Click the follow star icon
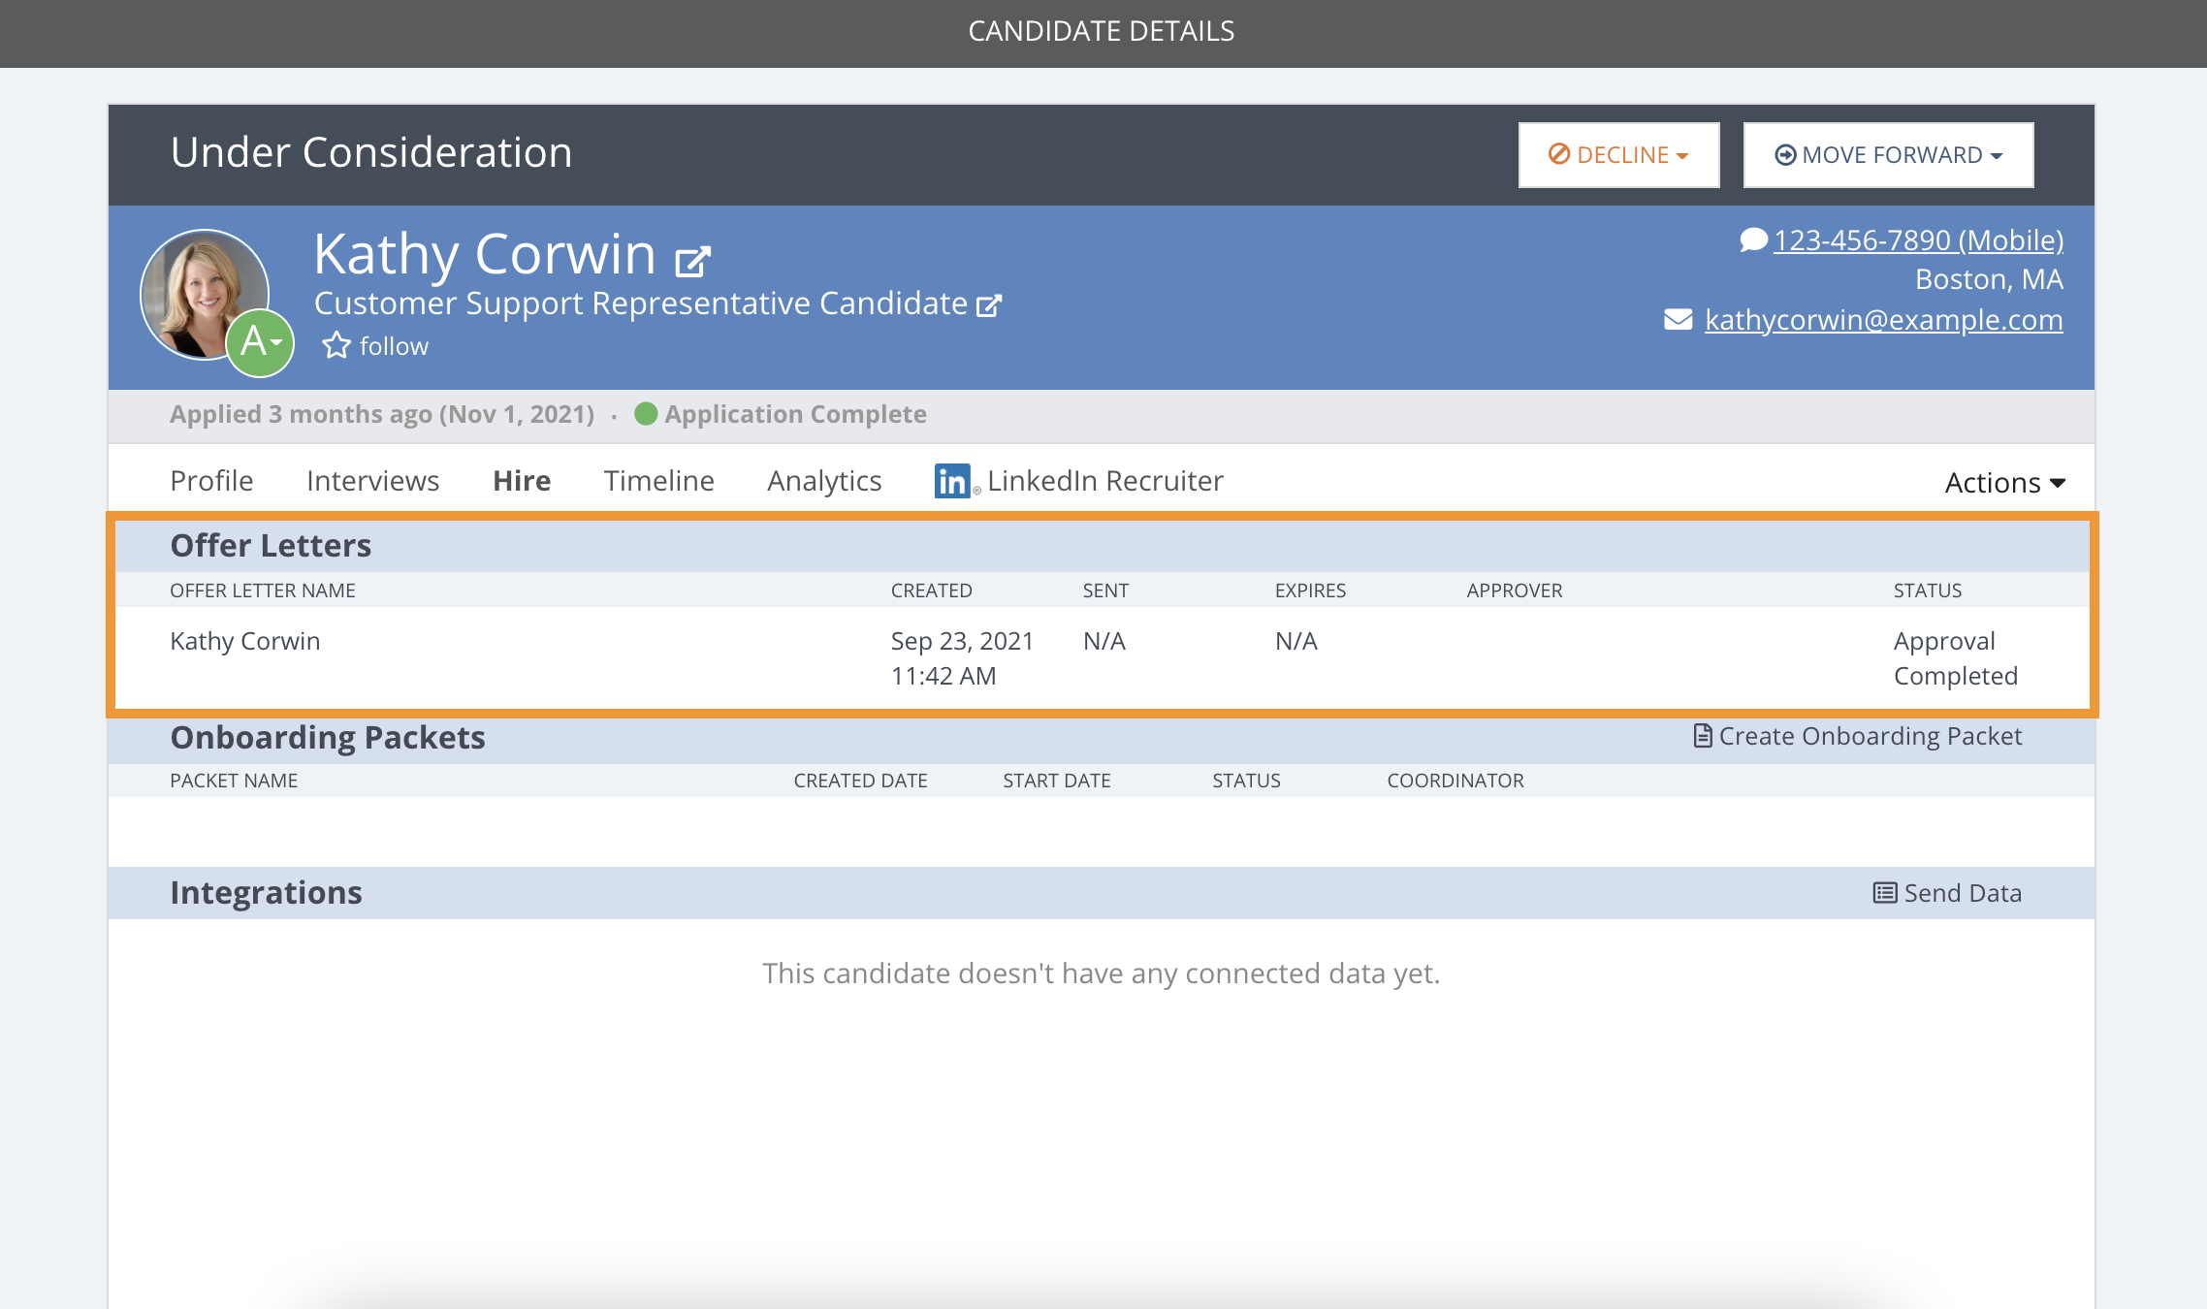2207x1309 pixels. [336, 345]
